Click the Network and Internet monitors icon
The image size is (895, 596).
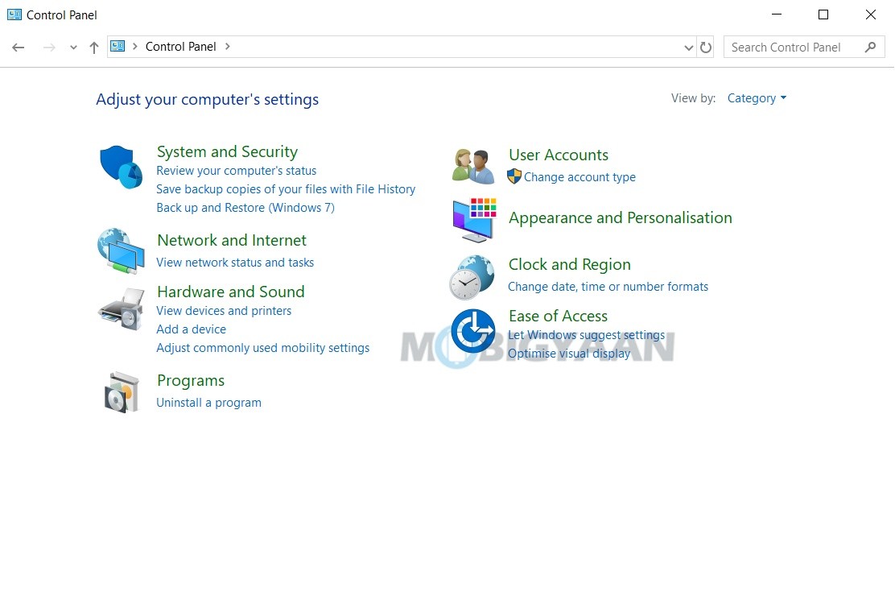tap(120, 250)
